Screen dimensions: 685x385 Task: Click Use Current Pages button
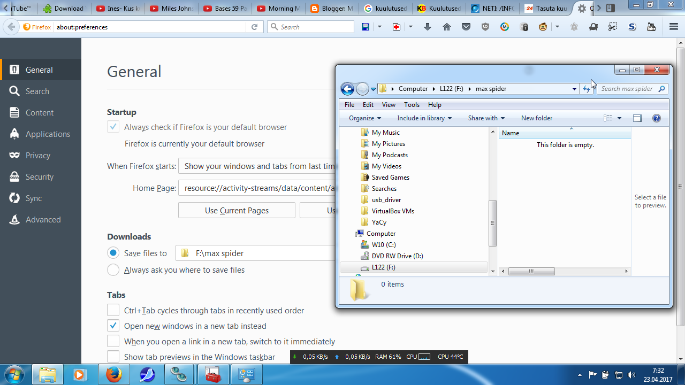point(237,210)
